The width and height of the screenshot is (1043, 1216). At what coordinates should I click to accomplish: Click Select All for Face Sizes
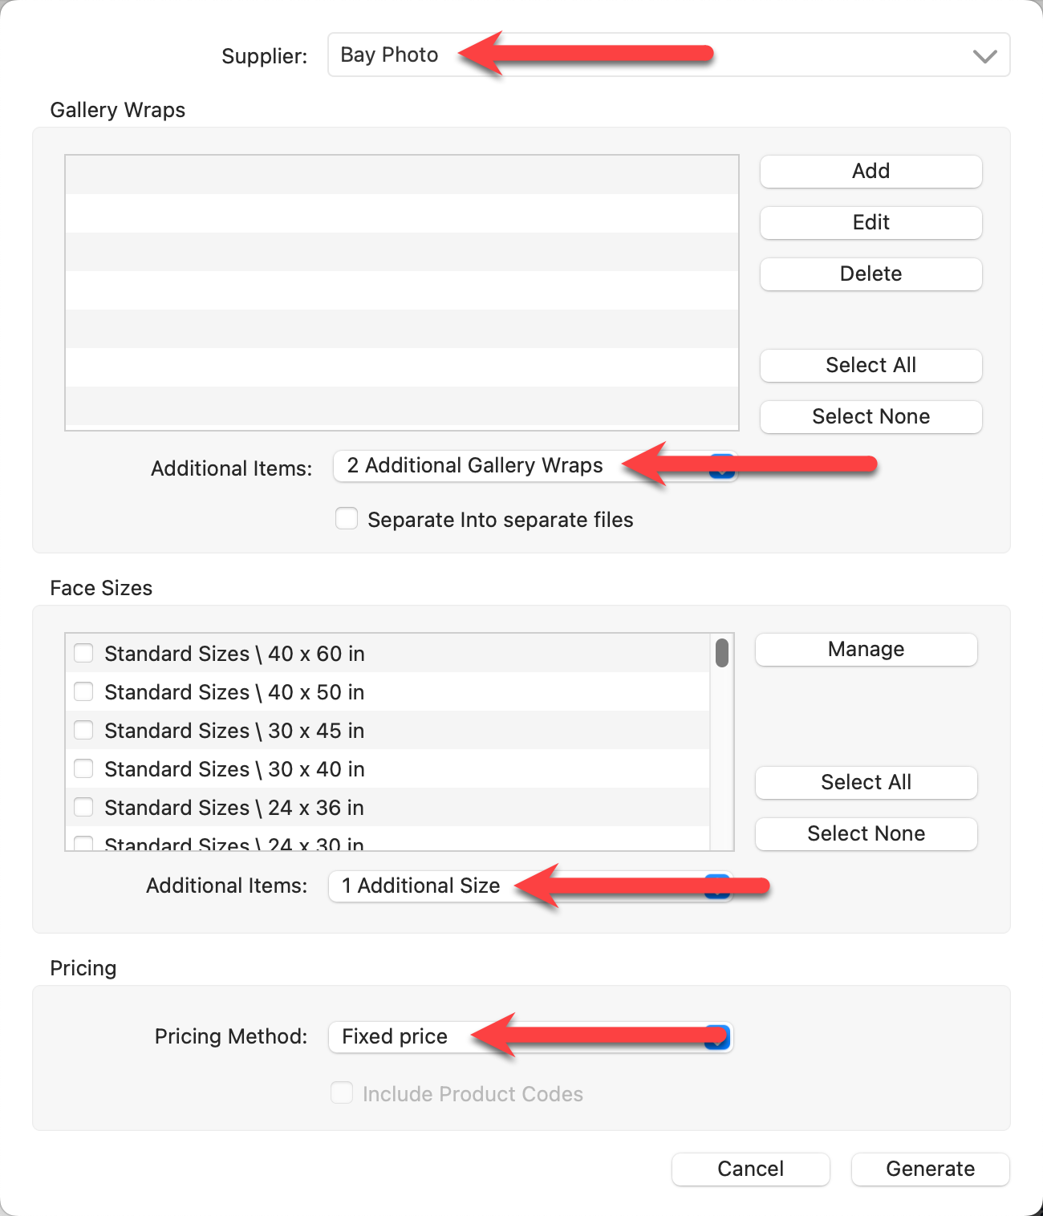pos(866,782)
